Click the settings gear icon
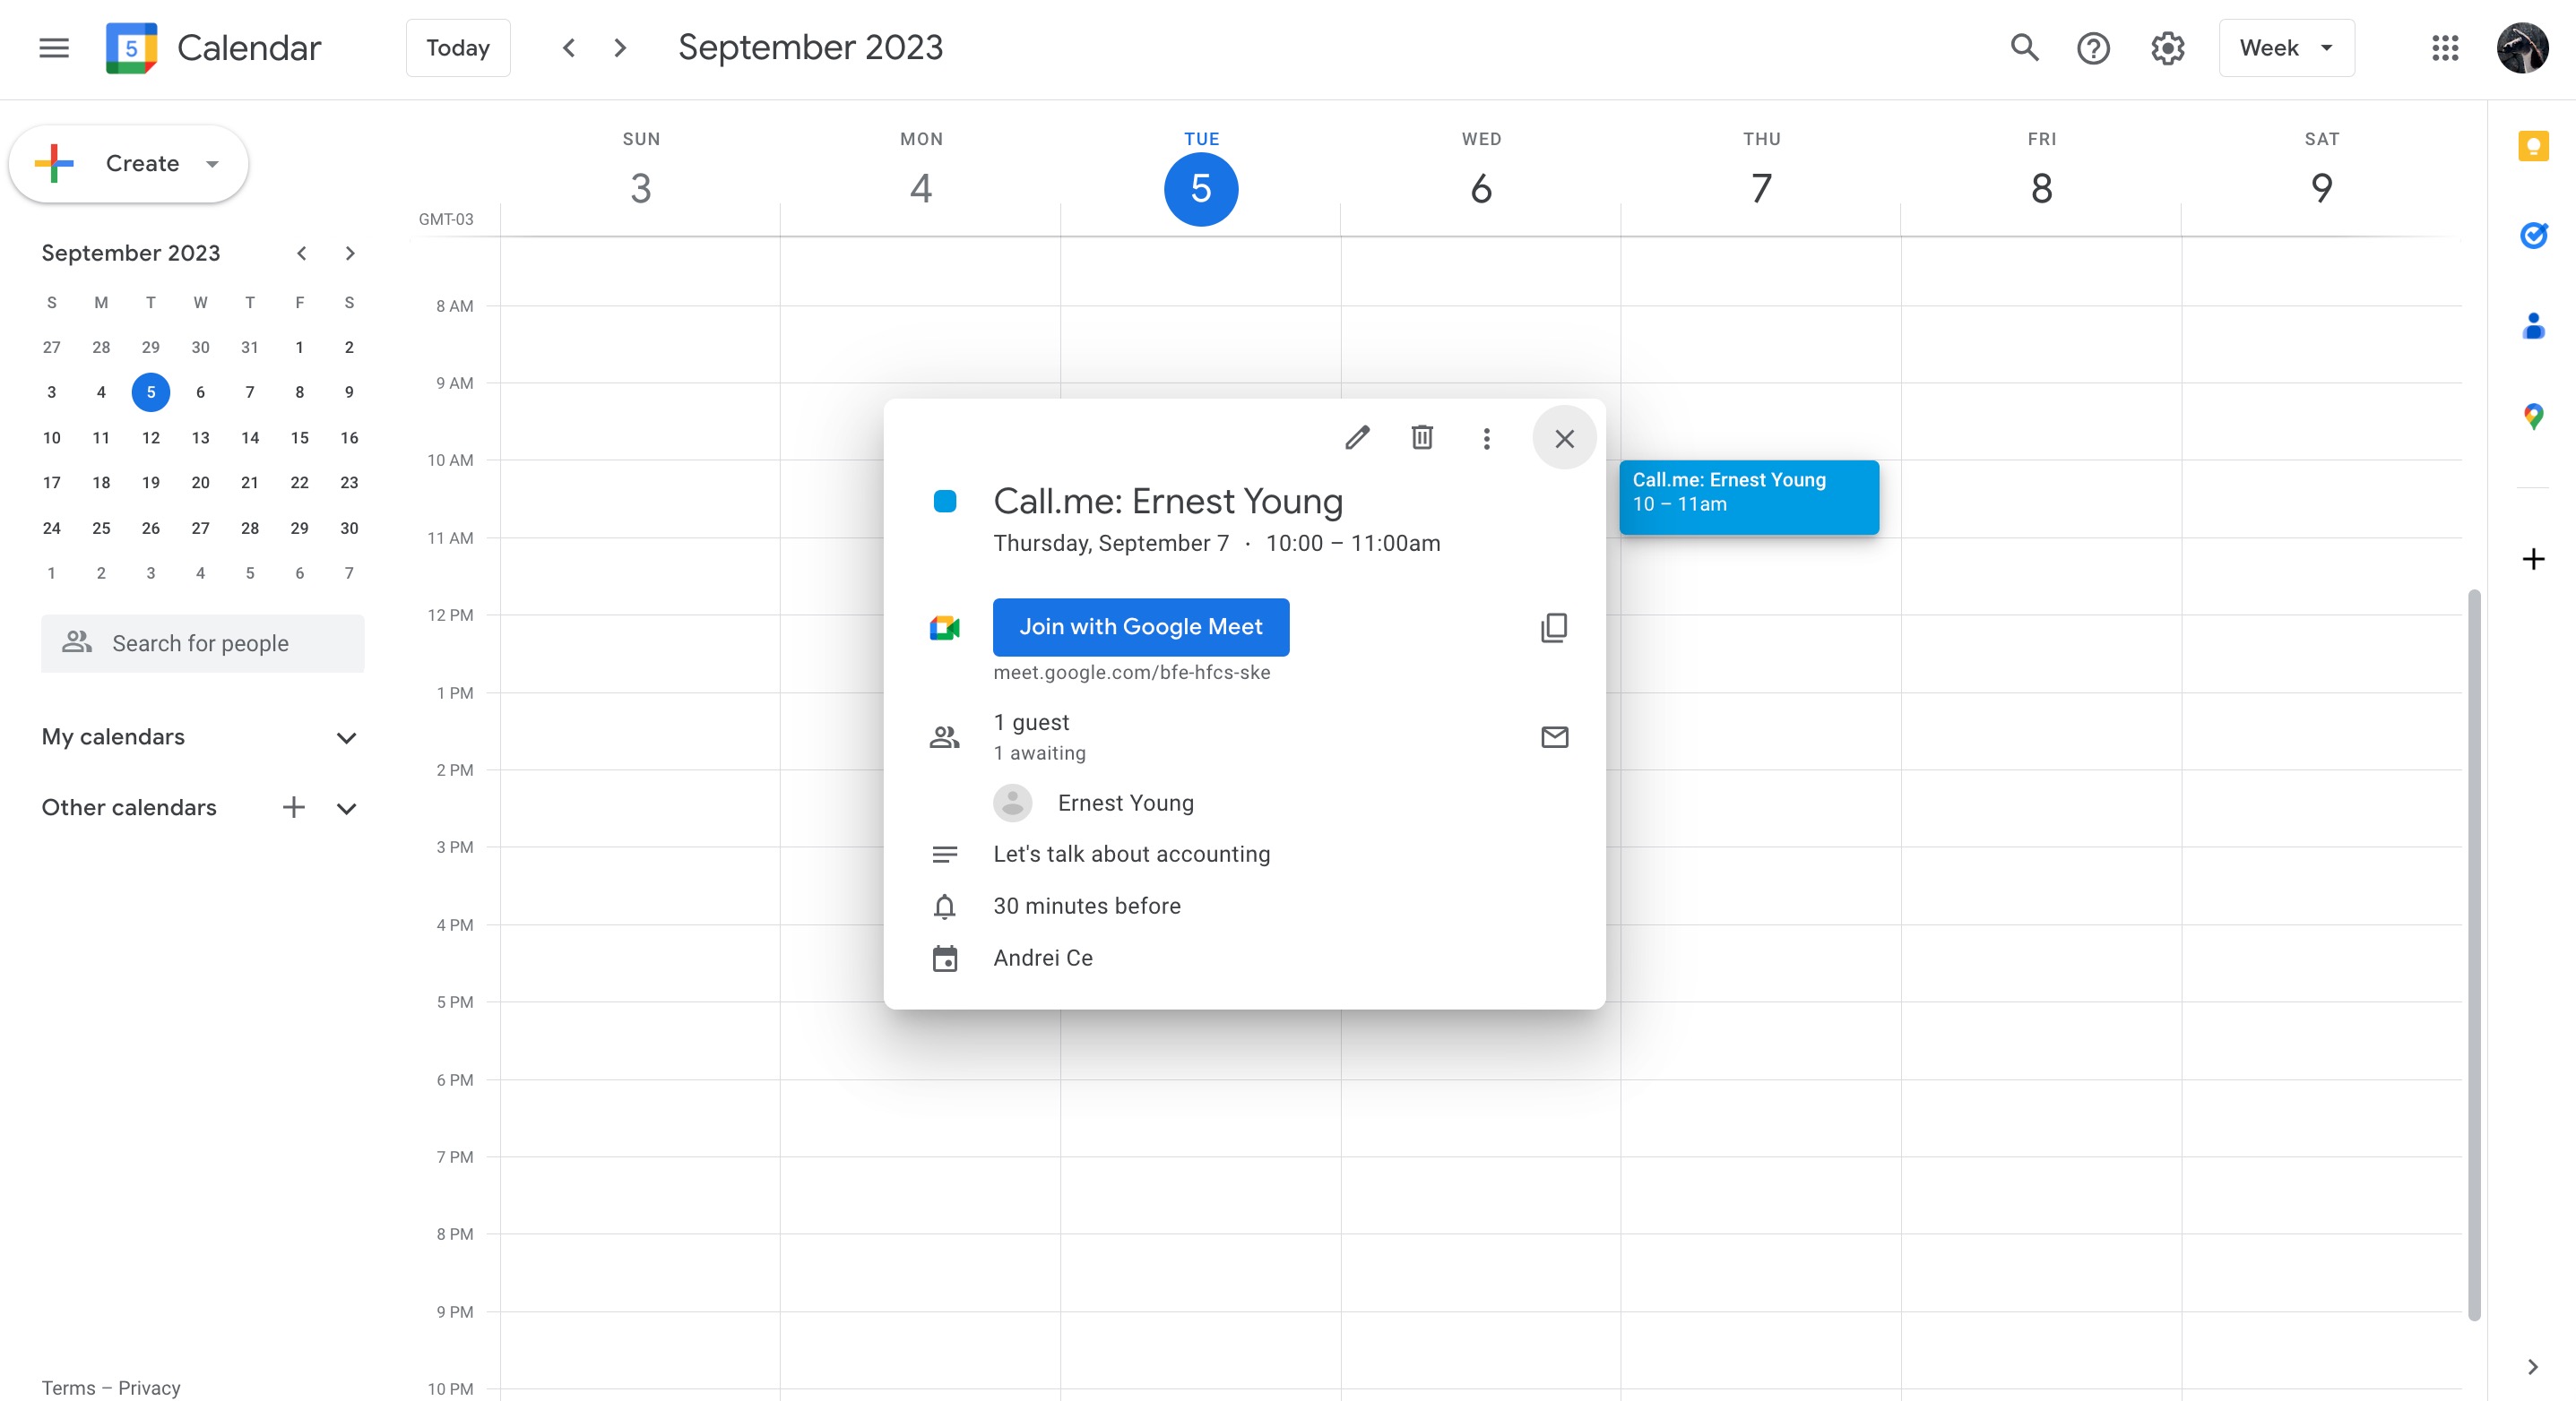The height and width of the screenshot is (1401, 2576). pyautogui.click(x=2169, y=48)
